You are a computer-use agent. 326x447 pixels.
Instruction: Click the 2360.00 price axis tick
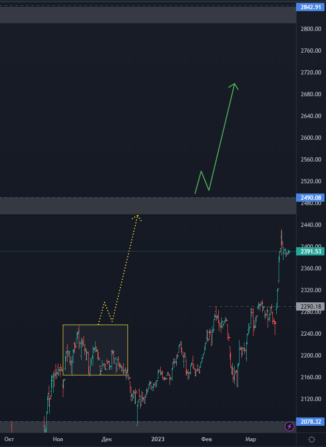point(311,268)
